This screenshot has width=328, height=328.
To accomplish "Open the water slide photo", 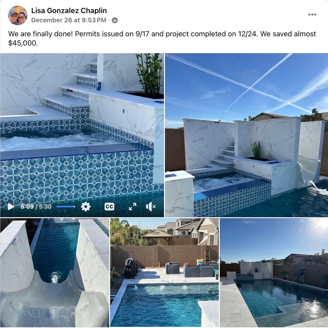I will coord(54,273).
